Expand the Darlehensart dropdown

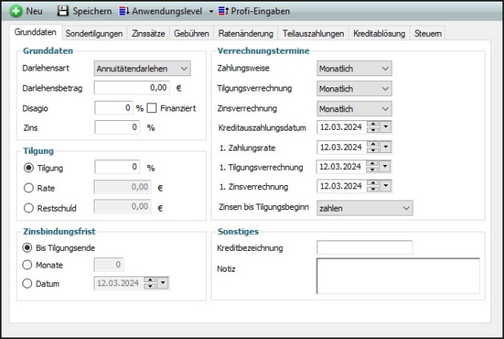(x=183, y=69)
